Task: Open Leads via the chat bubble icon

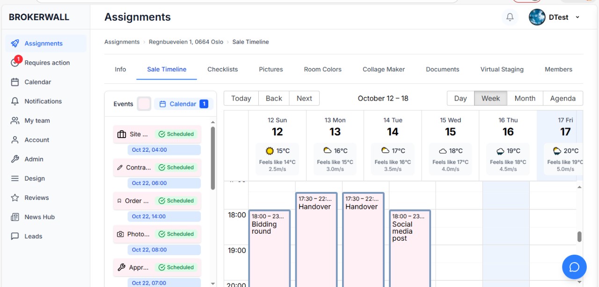Action: 15,236
